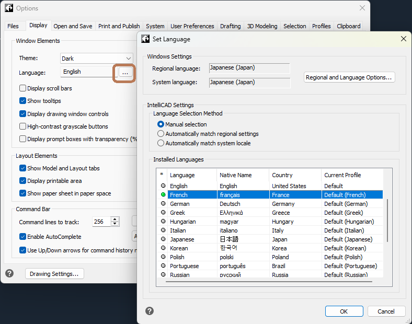Screen dimensions: 412x324
Task: Open the Profiles tab
Action: click(322, 26)
